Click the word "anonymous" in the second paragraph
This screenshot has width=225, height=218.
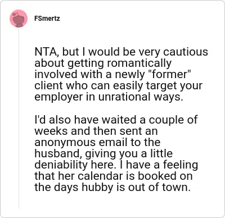coord(65,142)
